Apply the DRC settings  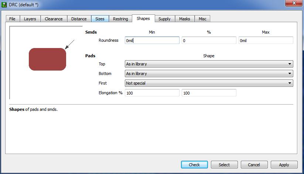click(284, 164)
